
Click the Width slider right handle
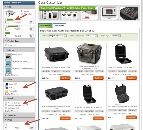19,26
